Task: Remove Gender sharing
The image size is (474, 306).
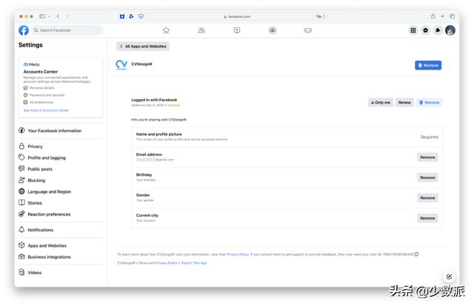Action: point(427,197)
